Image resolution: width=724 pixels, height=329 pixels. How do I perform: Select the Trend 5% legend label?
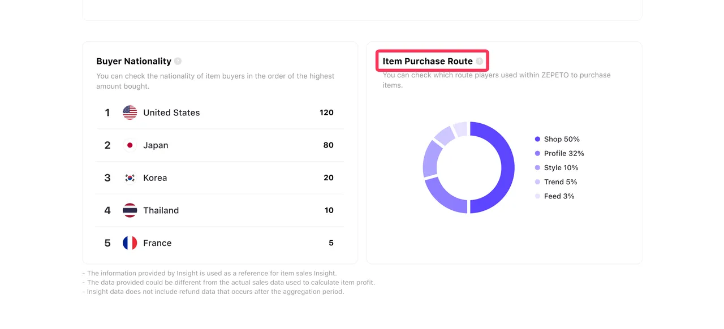560,182
